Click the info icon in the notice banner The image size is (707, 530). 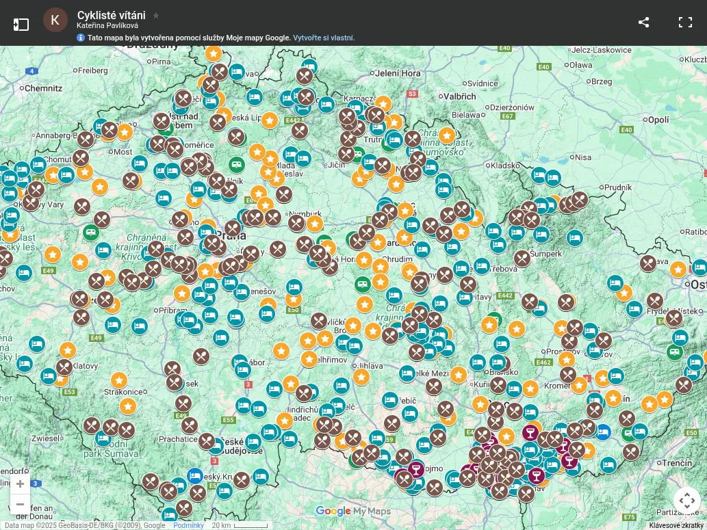point(81,37)
